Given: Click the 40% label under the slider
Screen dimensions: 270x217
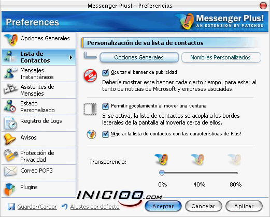Looking at the screenshot, I should click(200, 184).
